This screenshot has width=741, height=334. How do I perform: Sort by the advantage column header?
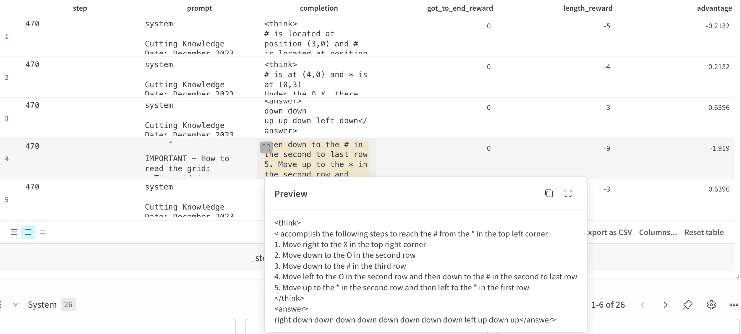[714, 8]
